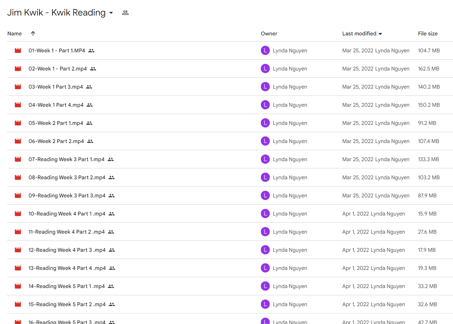
Task: Select file name 12-Reading Week 4 Part 3 .mp4
Action: [x=67, y=250]
